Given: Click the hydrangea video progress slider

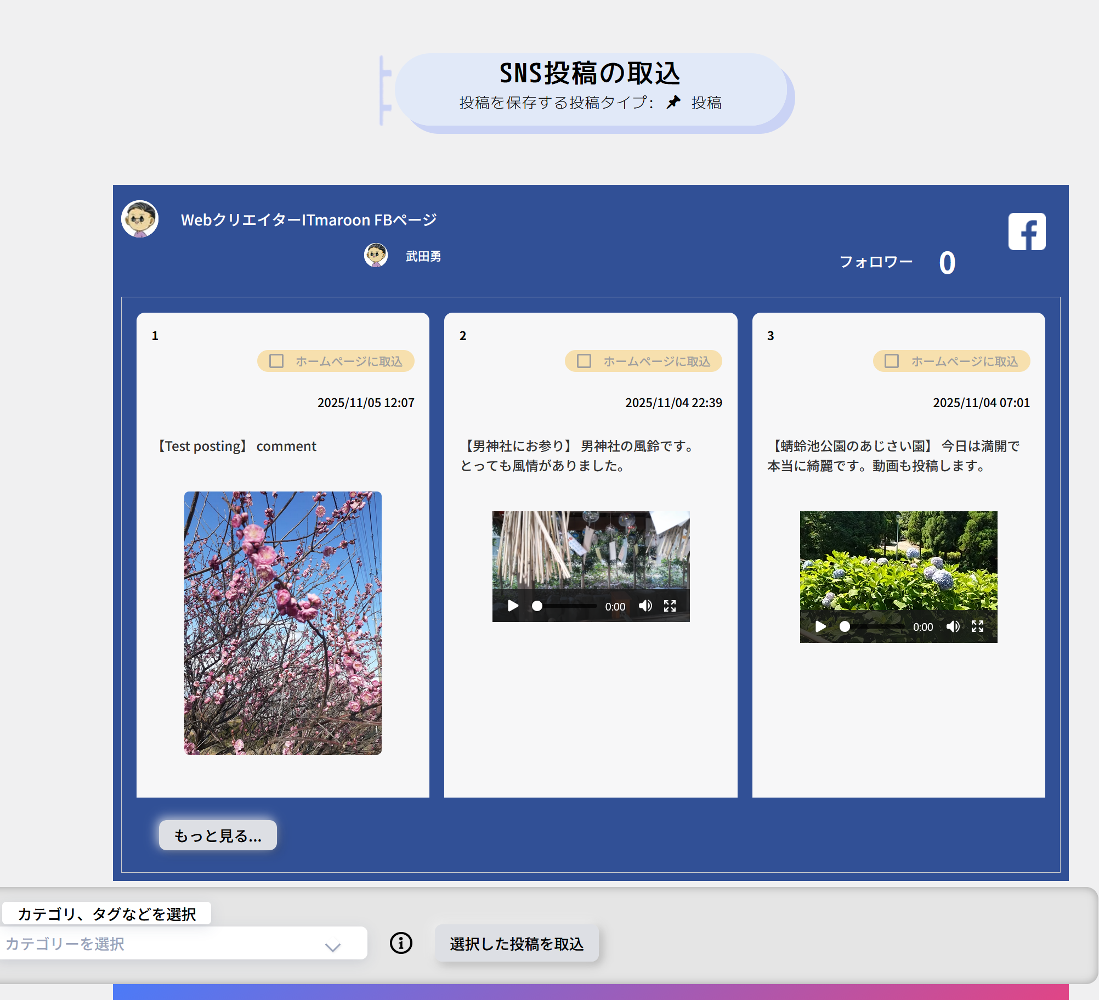Looking at the screenshot, I should [875, 626].
